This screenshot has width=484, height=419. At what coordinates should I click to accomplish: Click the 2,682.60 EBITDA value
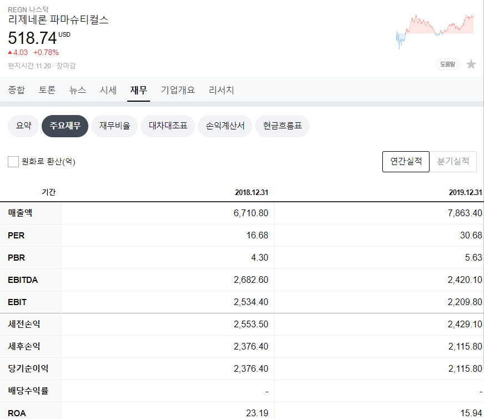point(251,280)
